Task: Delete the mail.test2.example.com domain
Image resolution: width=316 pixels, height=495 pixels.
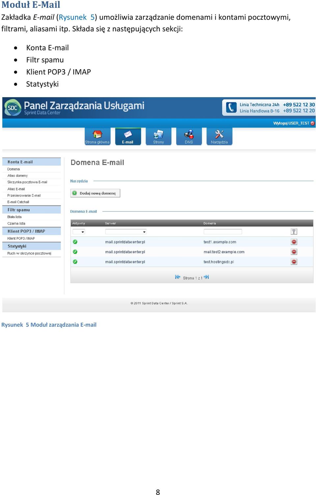Action: [x=294, y=252]
